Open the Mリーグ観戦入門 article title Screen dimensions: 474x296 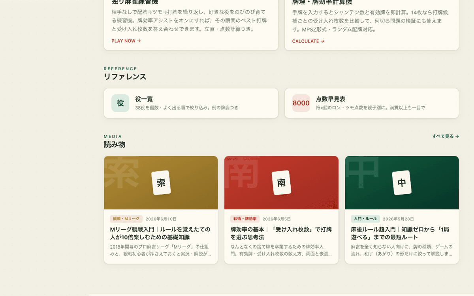tap(160, 233)
